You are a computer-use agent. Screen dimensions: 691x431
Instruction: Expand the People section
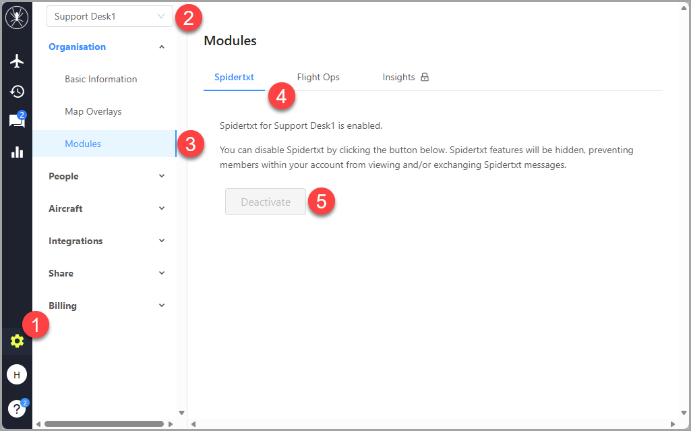click(x=107, y=176)
